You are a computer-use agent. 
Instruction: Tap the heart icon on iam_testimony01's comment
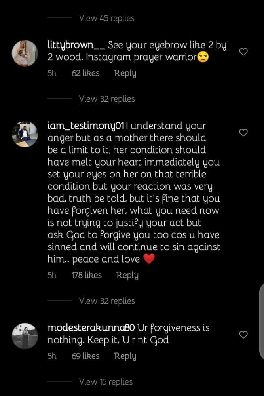(243, 133)
